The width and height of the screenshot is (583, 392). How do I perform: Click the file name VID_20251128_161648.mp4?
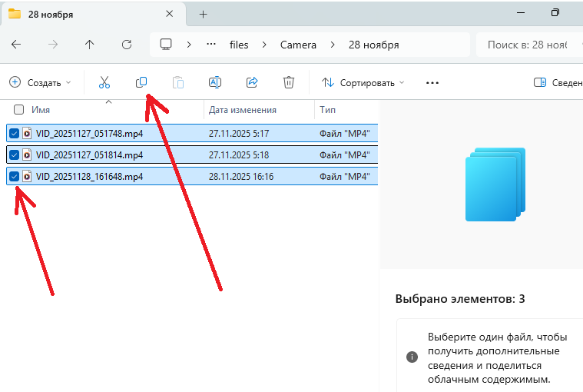pos(89,177)
